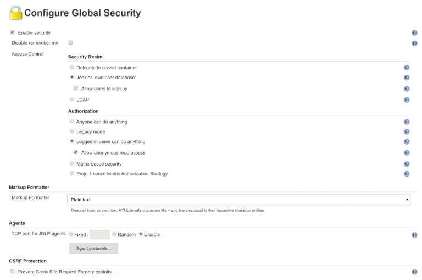This screenshot has height=280, width=422.
Task: Check Allow users to sign up
Action: coord(76,88)
